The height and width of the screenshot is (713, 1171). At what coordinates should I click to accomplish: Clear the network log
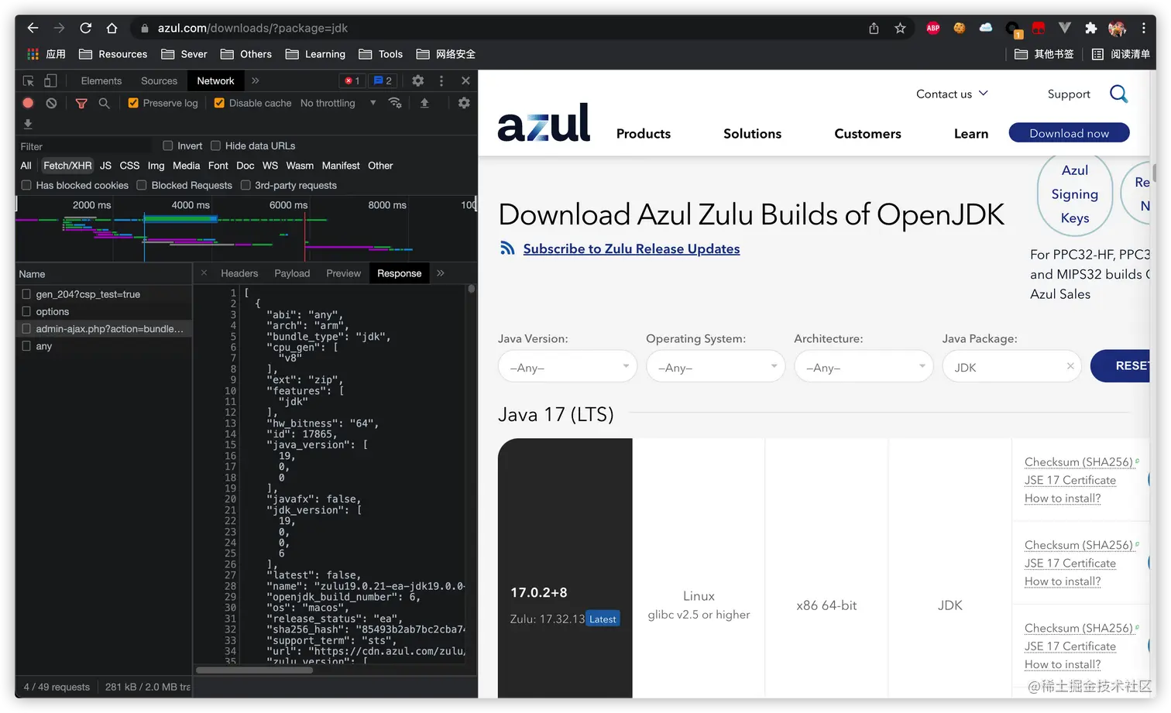[51, 103]
